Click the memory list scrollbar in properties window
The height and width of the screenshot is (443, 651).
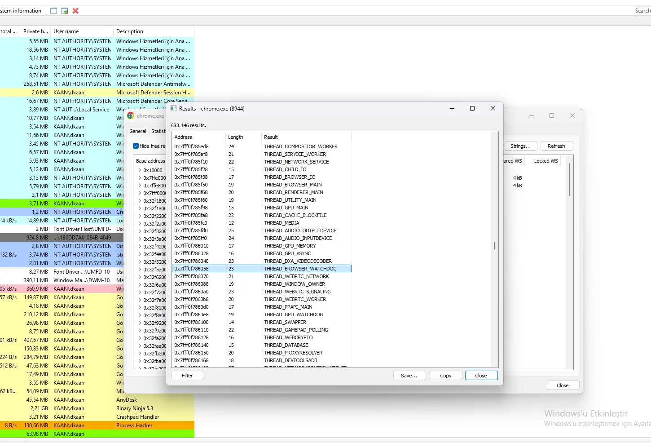(569, 180)
